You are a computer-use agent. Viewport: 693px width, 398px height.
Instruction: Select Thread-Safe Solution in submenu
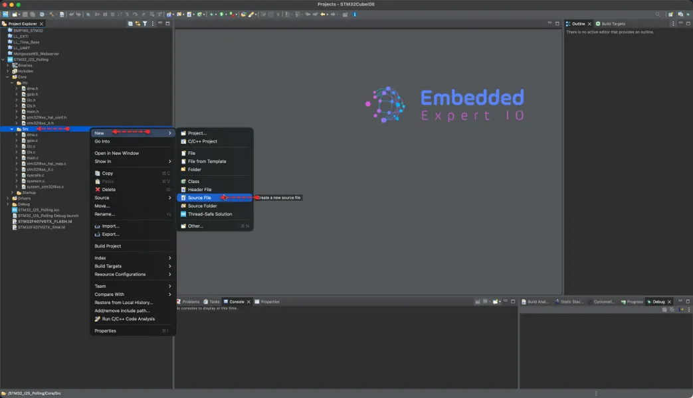click(x=215, y=214)
